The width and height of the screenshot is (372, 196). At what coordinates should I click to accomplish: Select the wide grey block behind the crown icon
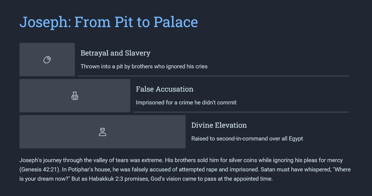pyautogui.click(x=103, y=132)
